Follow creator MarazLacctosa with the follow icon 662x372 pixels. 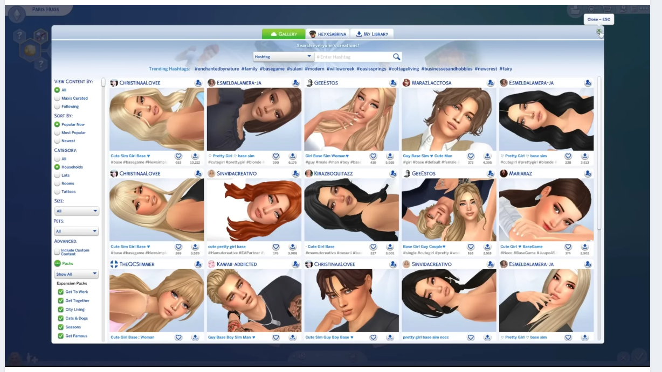coord(491,83)
